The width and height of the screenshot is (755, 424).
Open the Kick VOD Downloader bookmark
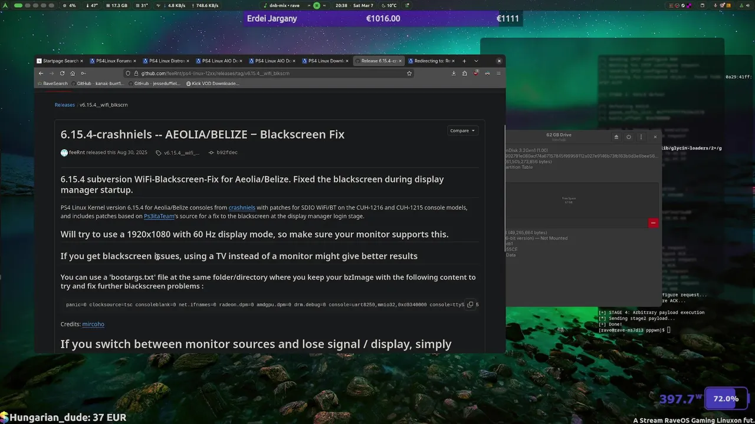click(212, 84)
